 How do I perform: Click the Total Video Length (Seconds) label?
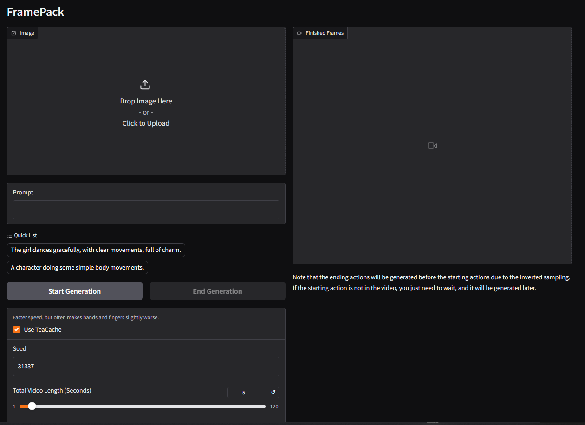[52, 391]
